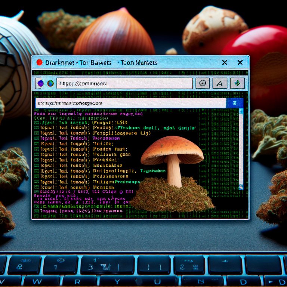Click the purple globe icon left of address bar

41,83
